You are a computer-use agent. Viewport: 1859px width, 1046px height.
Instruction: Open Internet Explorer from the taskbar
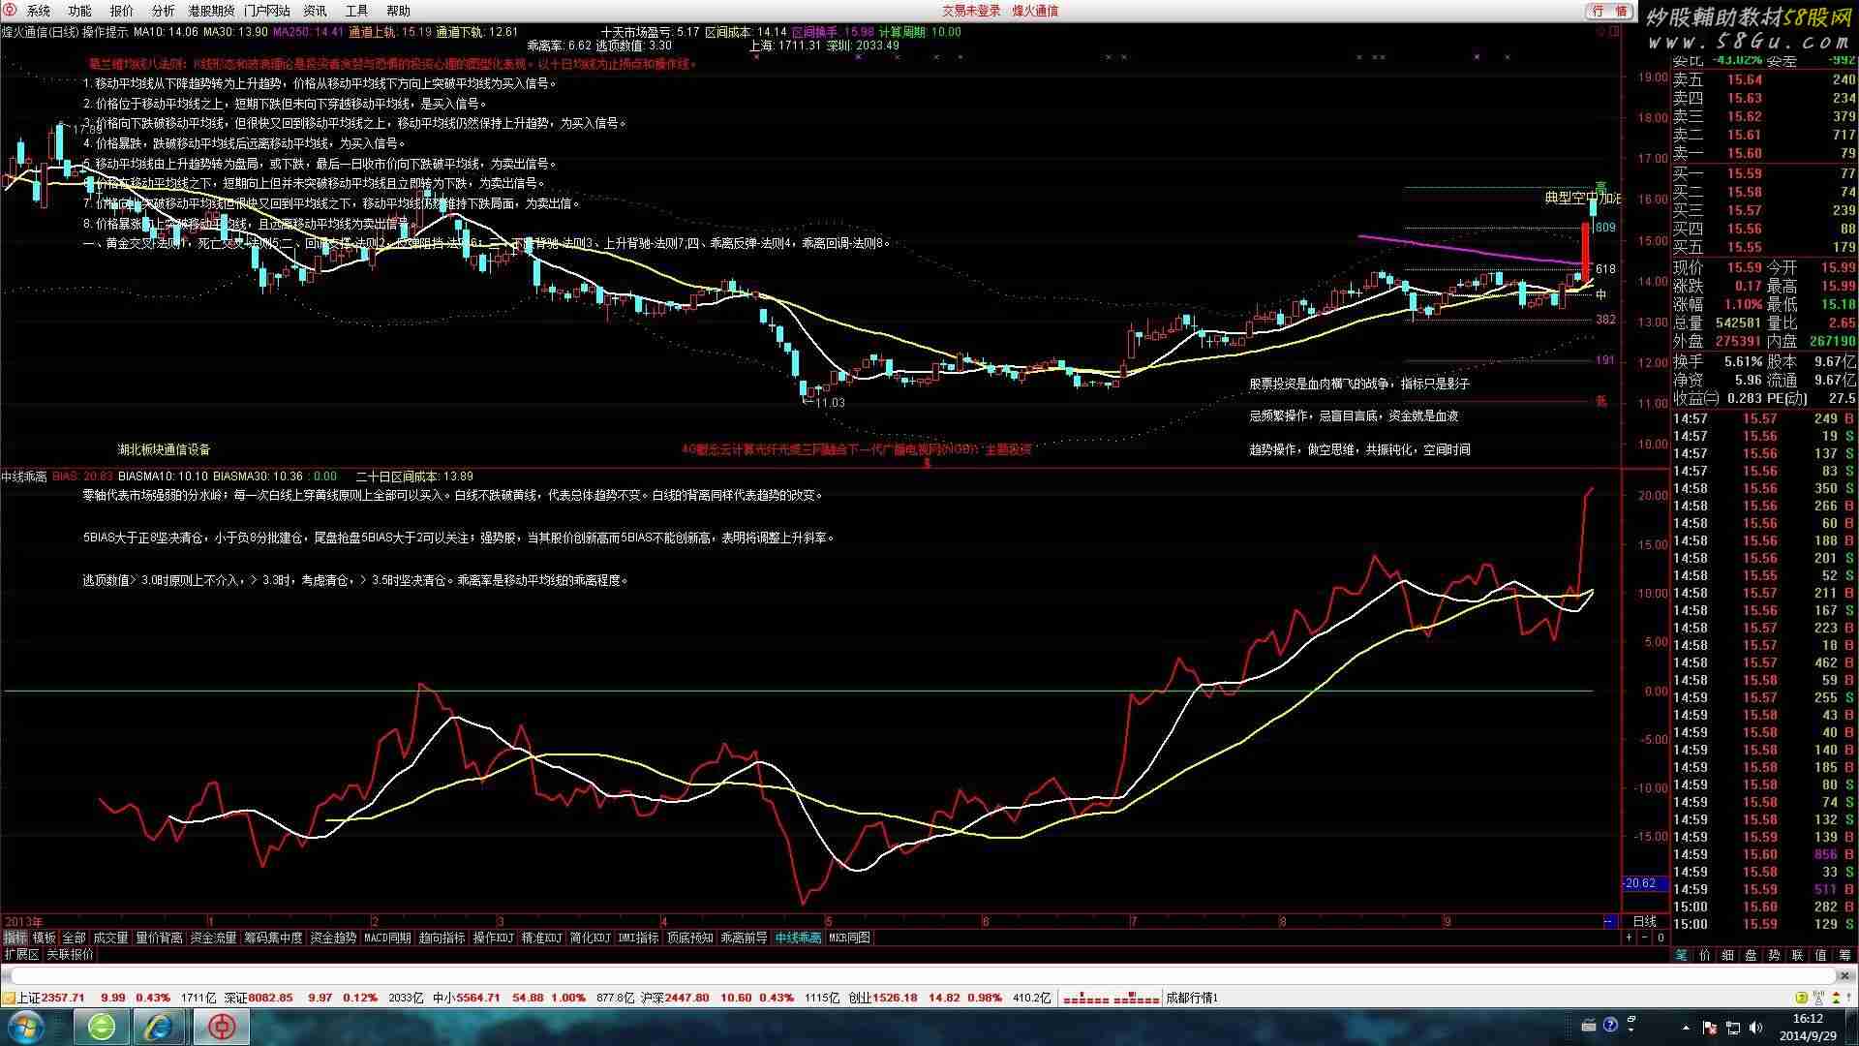[x=159, y=1026]
